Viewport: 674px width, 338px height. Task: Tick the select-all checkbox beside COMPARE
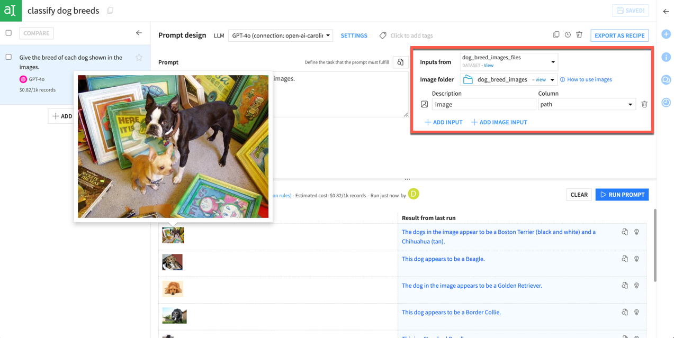coord(8,33)
